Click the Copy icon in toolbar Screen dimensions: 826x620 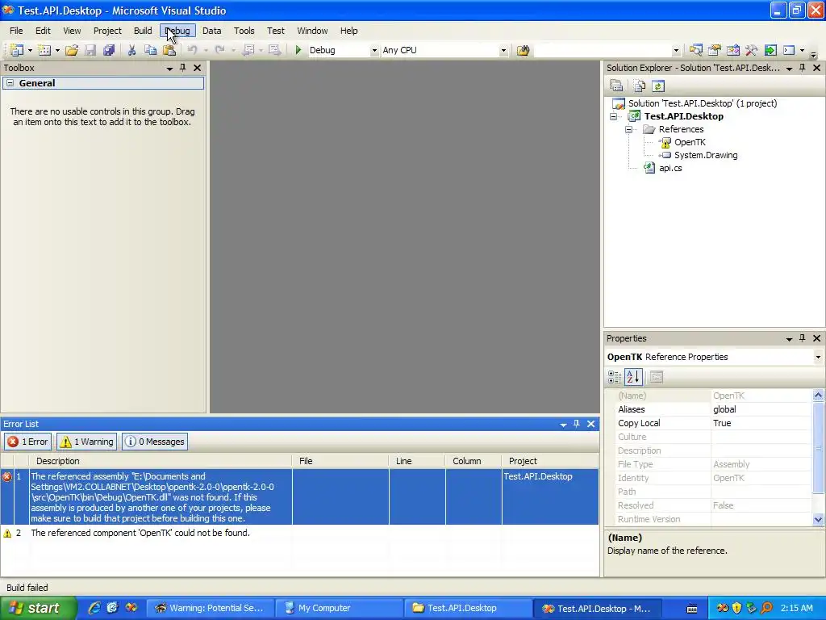pos(151,50)
